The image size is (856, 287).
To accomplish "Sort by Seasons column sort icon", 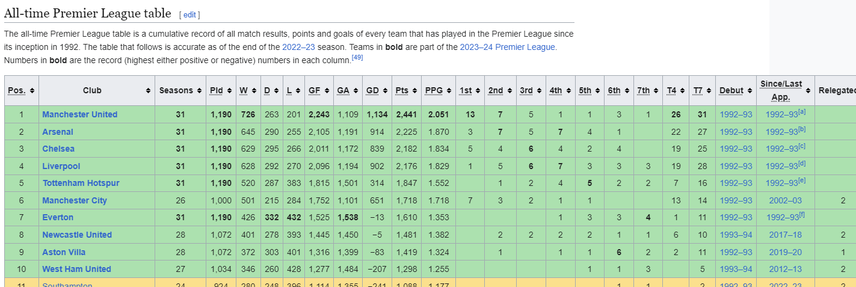I will [x=199, y=91].
